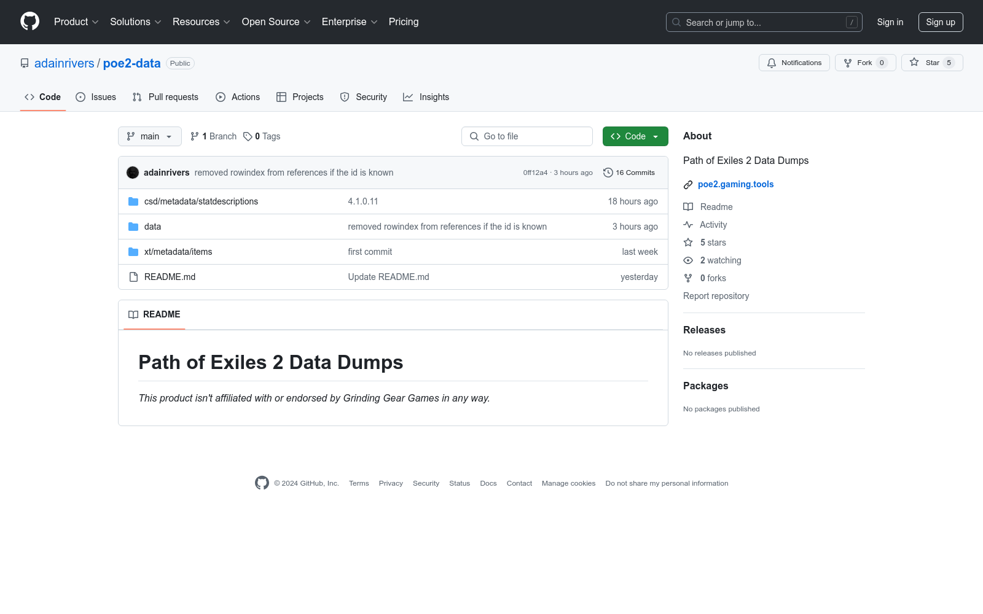This screenshot has width=983, height=614.
Task: Open the poe2-data repository link
Action: pyautogui.click(x=132, y=63)
